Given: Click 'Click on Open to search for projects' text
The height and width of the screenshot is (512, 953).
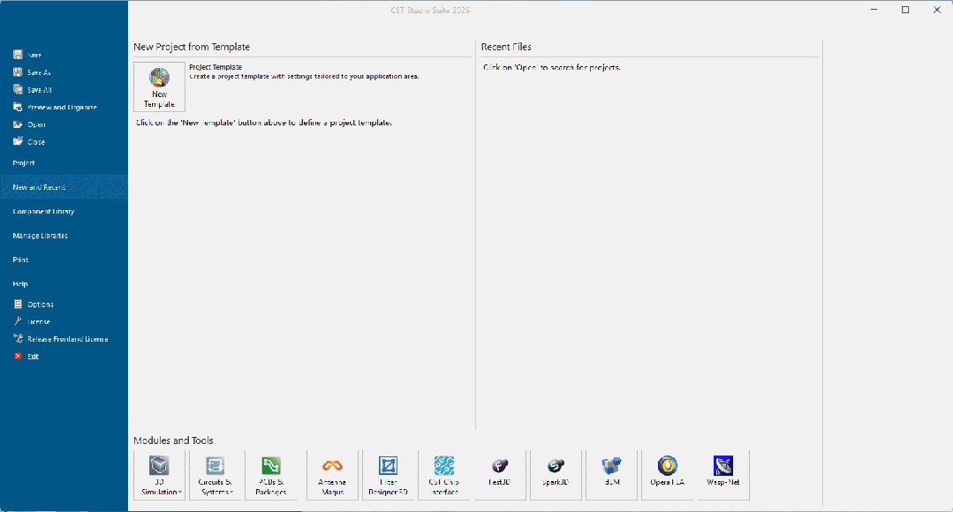Looking at the screenshot, I should pyautogui.click(x=552, y=67).
